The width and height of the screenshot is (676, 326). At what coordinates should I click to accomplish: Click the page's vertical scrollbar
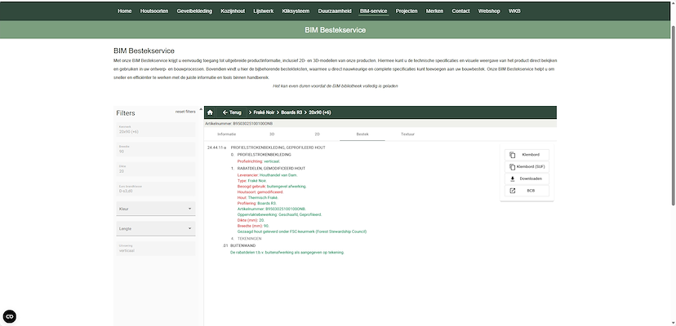(672, 163)
